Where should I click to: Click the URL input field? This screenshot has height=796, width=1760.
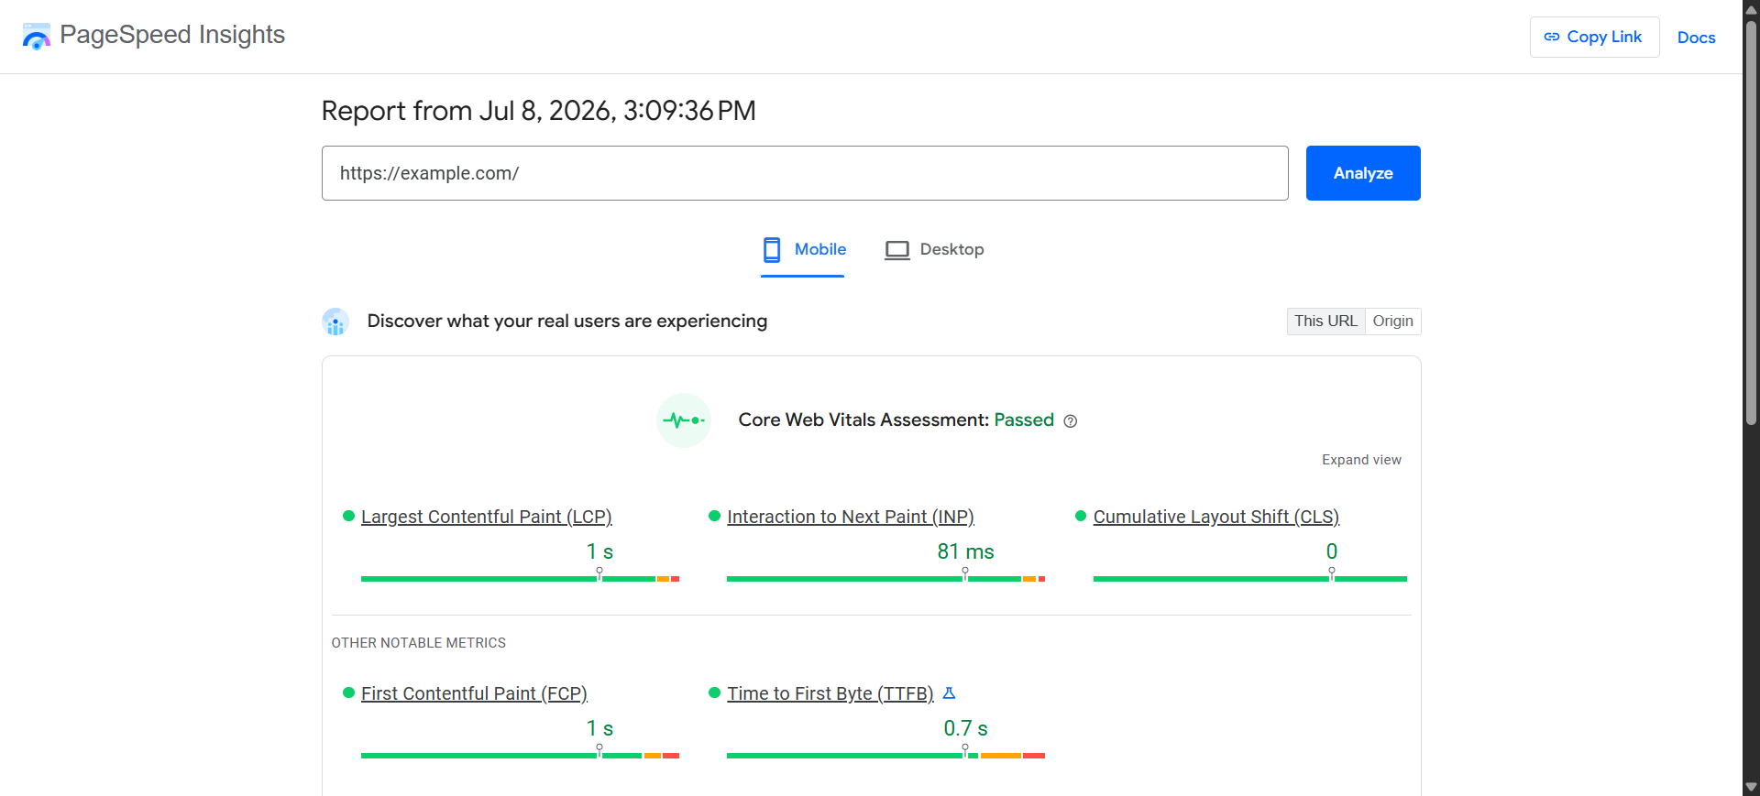805,173
